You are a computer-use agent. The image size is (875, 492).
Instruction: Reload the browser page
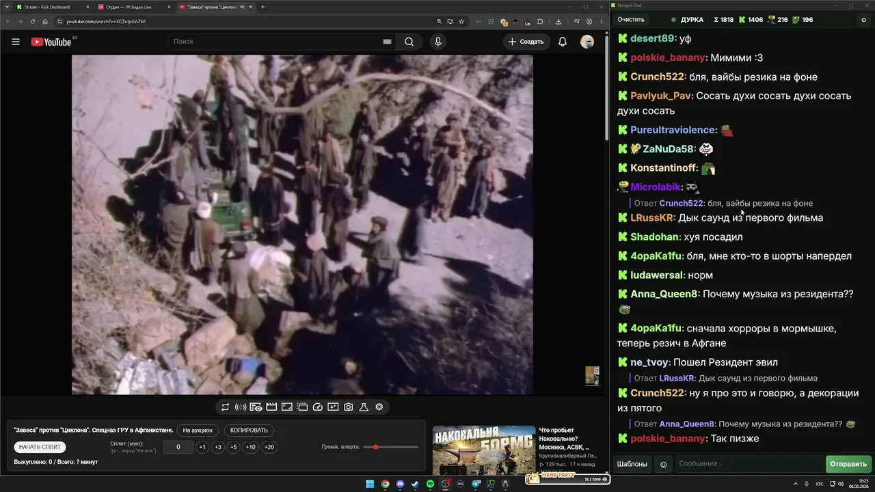click(x=32, y=21)
